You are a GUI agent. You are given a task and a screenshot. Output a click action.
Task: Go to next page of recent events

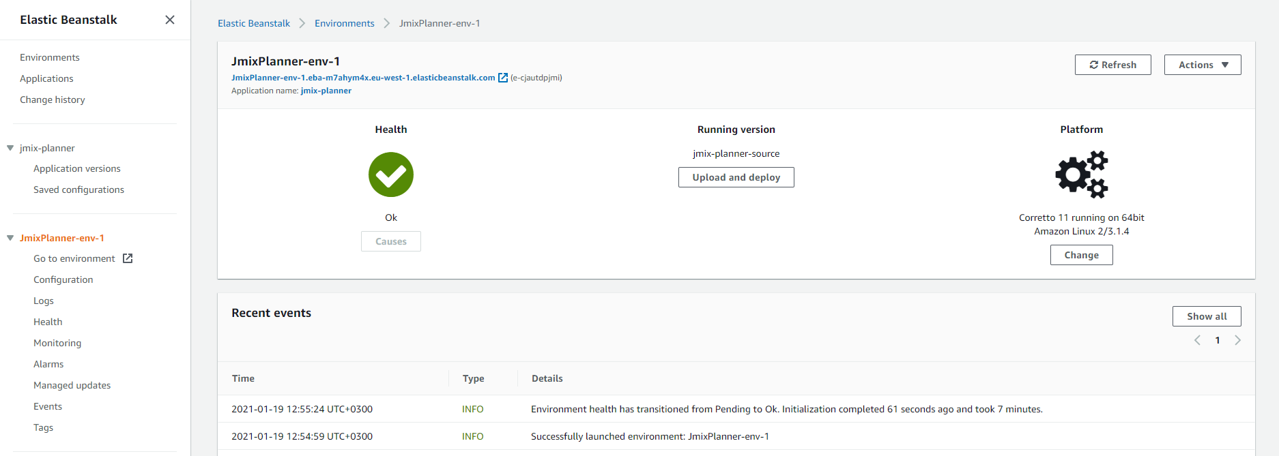pos(1237,340)
